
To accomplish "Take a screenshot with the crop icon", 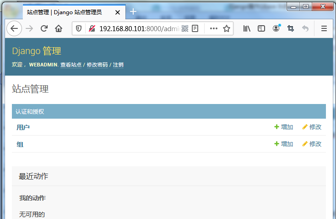I will pos(291,28).
